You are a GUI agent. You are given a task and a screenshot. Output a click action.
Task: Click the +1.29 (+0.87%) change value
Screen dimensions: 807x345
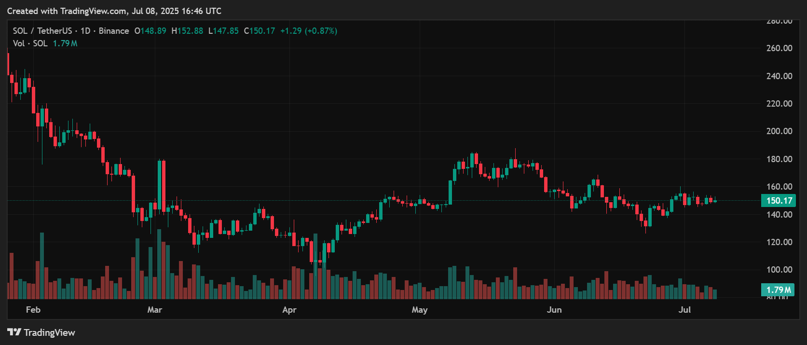point(309,31)
